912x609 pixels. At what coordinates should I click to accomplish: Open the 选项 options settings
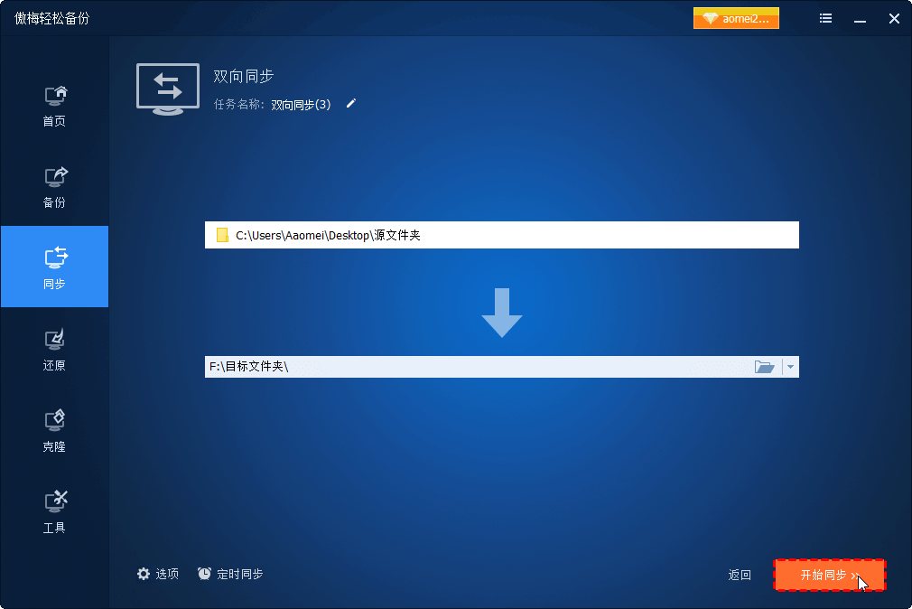pos(158,574)
